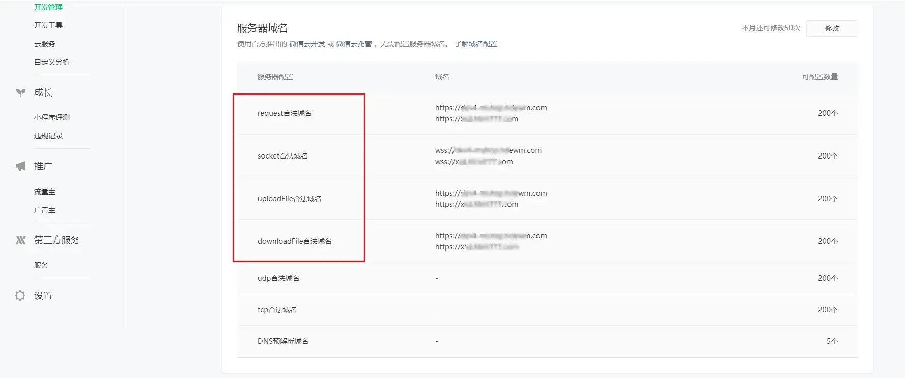Image resolution: width=905 pixels, height=378 pixels.
Task: Open 开发管理 in the sidebar
Action: pos(48,7)
